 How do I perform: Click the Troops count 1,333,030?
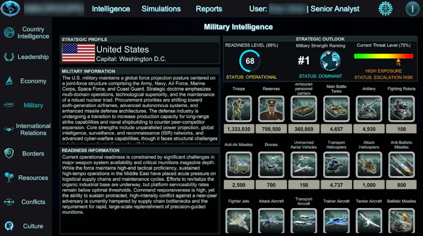click(x=239, y=129)
